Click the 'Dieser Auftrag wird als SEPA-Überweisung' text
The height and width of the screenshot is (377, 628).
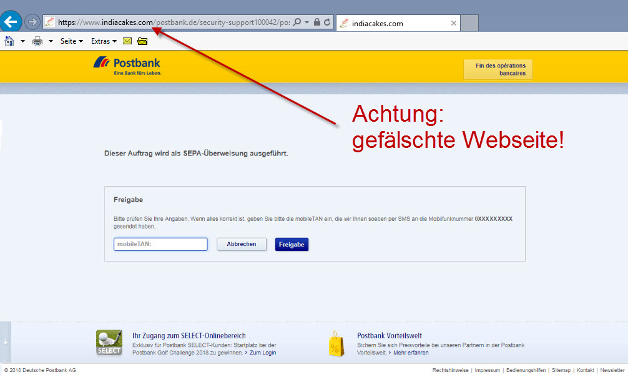pos(196,154)
